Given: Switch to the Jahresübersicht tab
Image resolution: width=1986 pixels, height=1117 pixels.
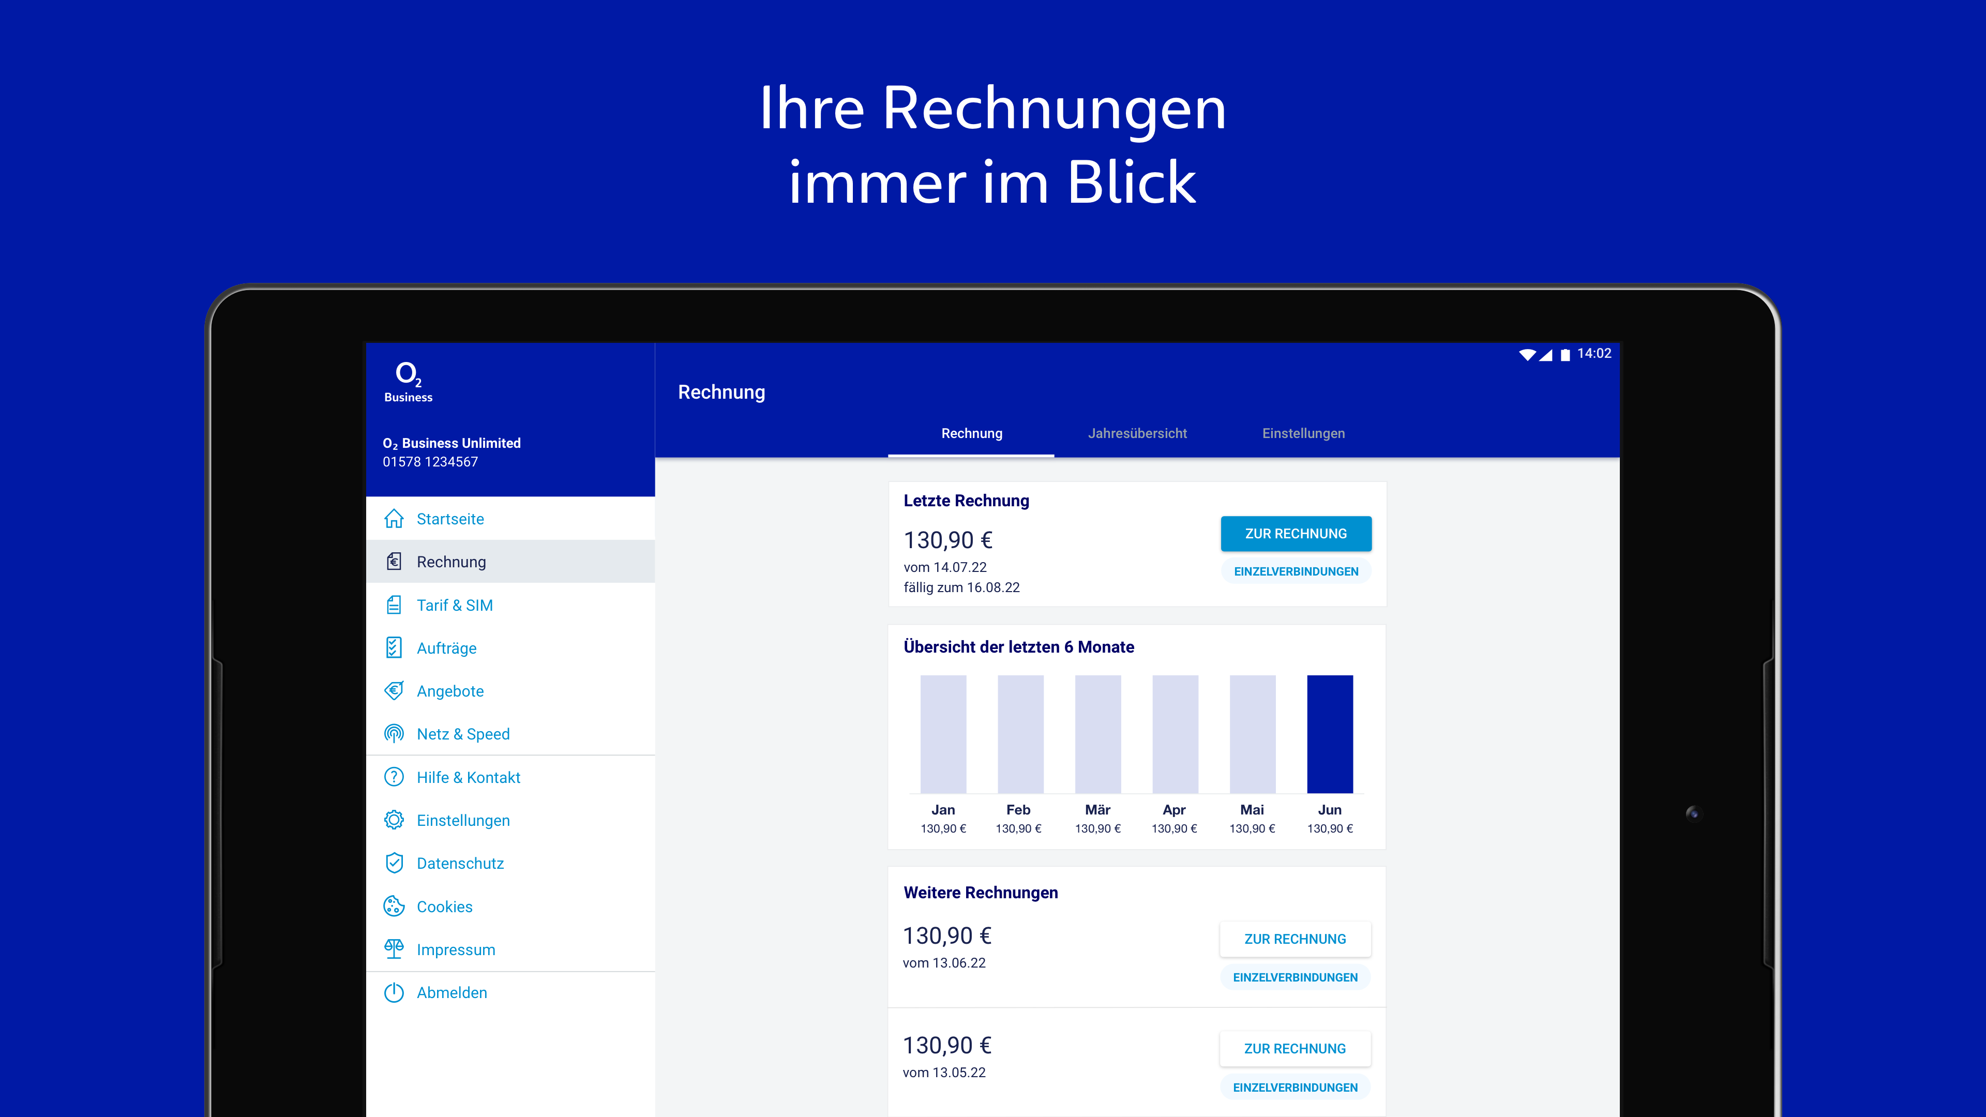Looking at the screenshot, I should (1137, 433).
